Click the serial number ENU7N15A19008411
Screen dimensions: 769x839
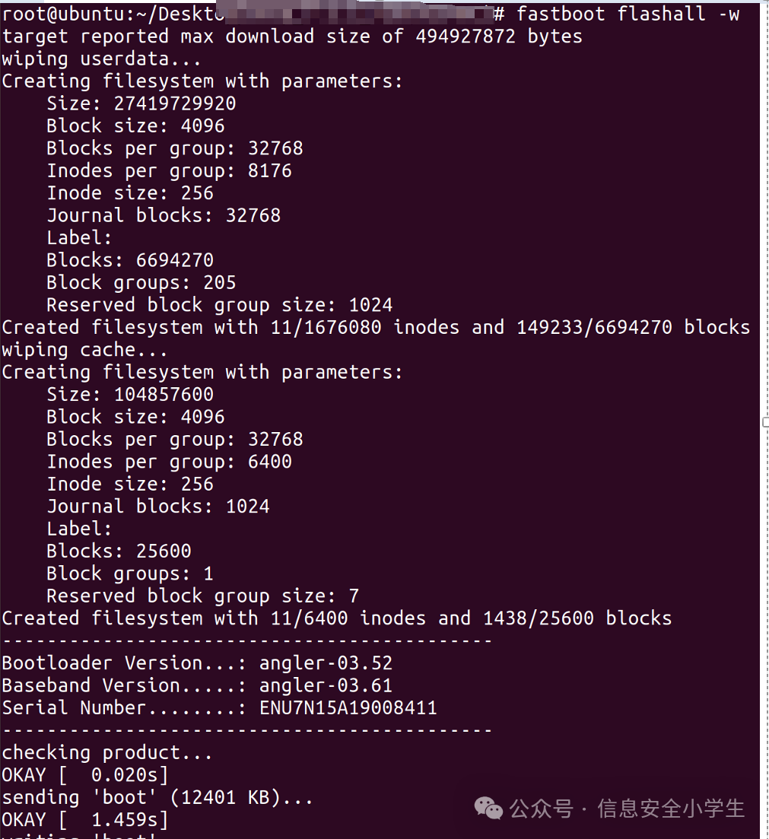point(348,707)
